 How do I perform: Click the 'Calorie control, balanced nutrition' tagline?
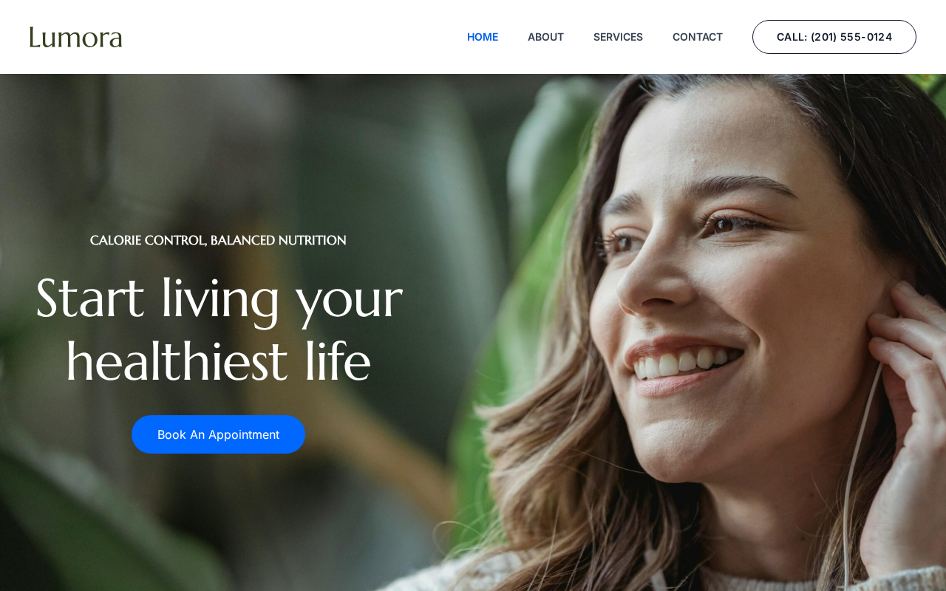tap(218, 240)
